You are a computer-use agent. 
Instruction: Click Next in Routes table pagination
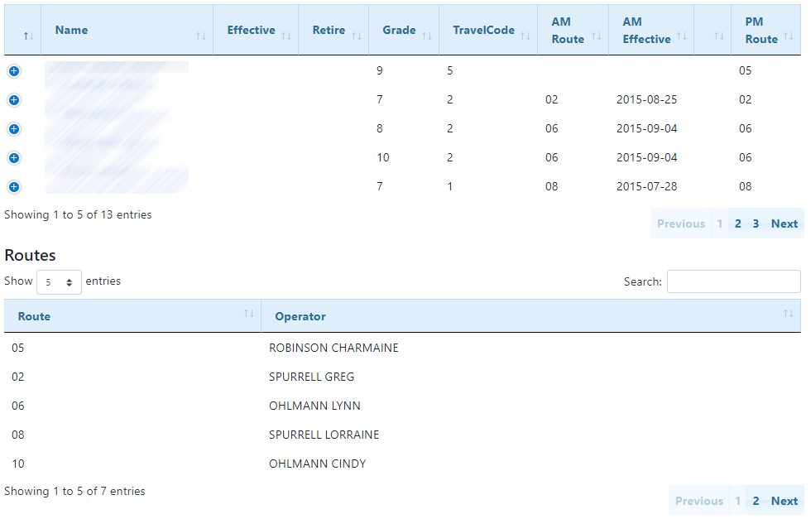(784, 501)
